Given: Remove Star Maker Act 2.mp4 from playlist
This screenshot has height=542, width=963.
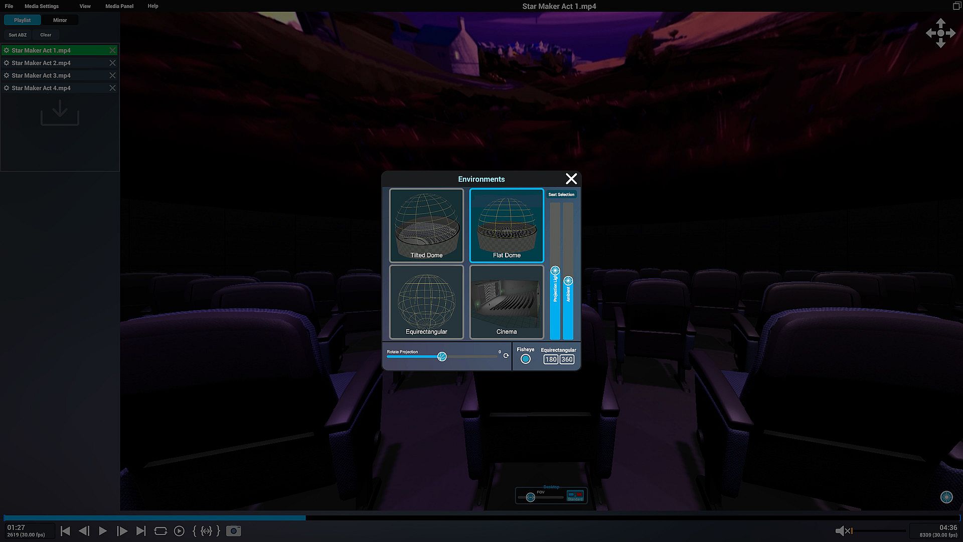Looking at the screenshot, I should pos(112,63).
